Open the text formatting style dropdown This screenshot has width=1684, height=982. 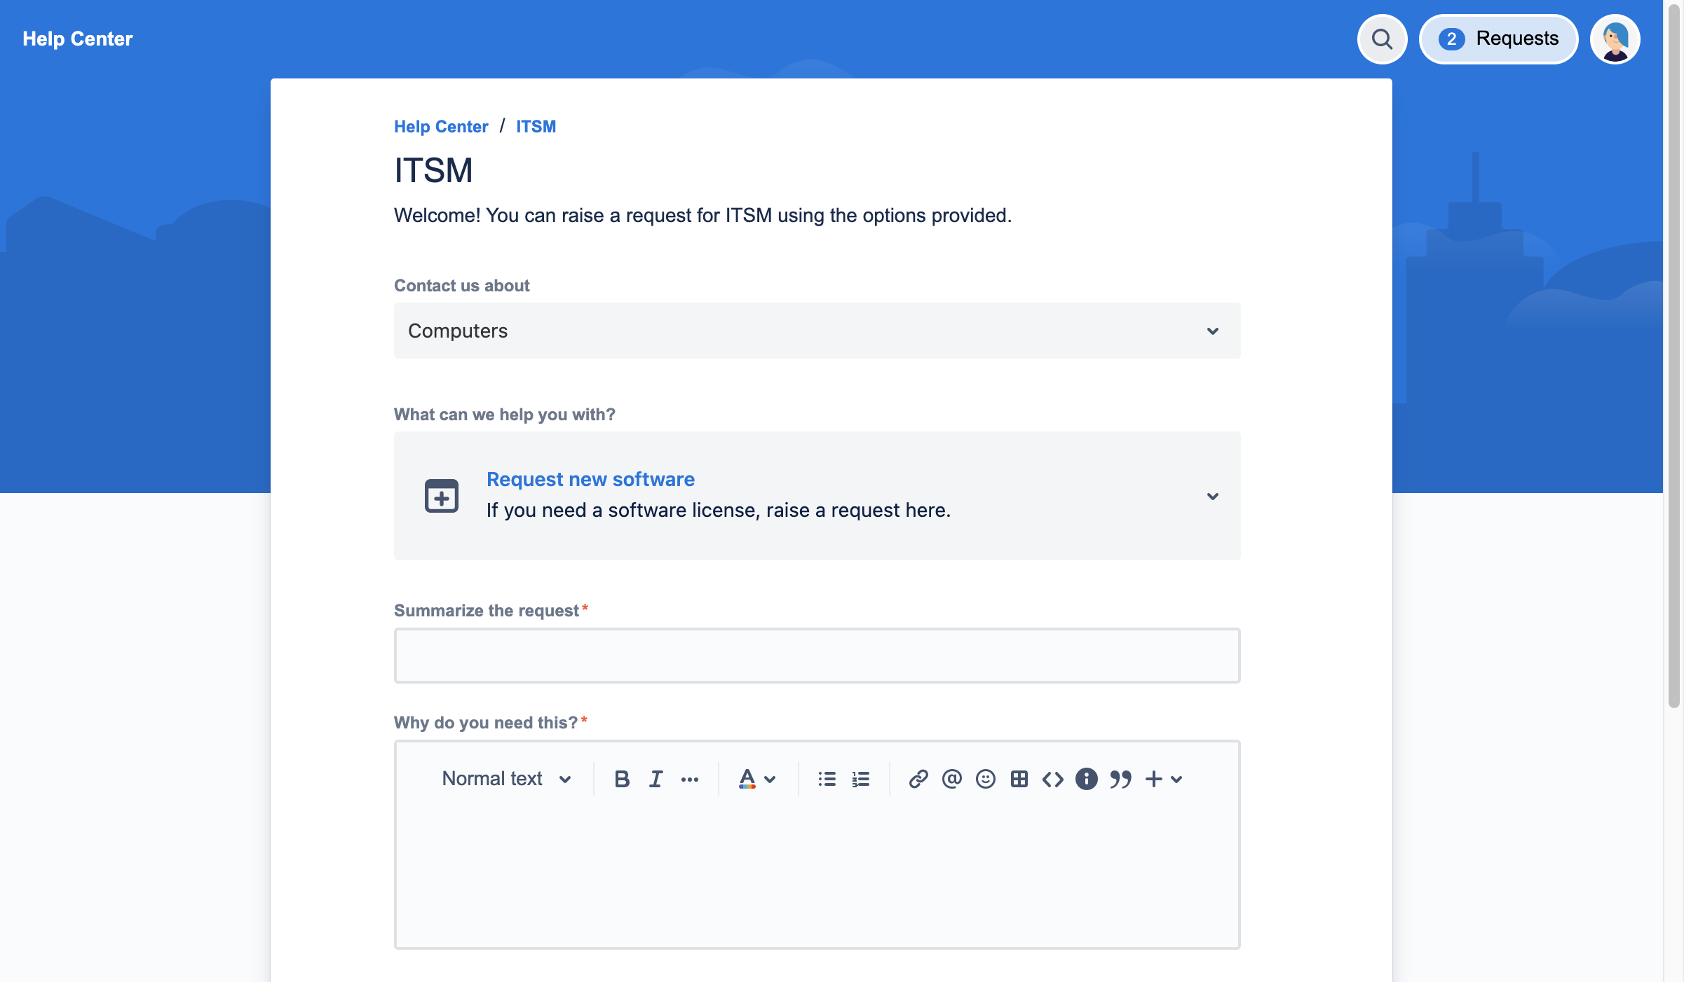(x=504, y=779)
